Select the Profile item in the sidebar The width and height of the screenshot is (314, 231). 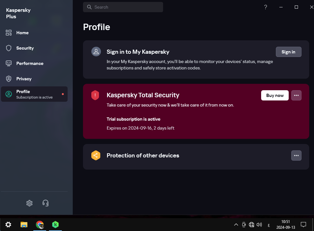tap(34, 94)
